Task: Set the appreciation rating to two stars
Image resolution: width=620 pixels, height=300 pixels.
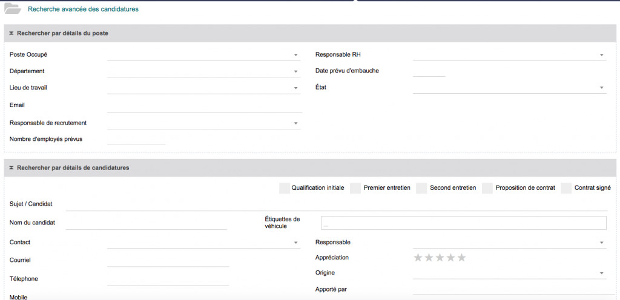Action: (429, 258)
